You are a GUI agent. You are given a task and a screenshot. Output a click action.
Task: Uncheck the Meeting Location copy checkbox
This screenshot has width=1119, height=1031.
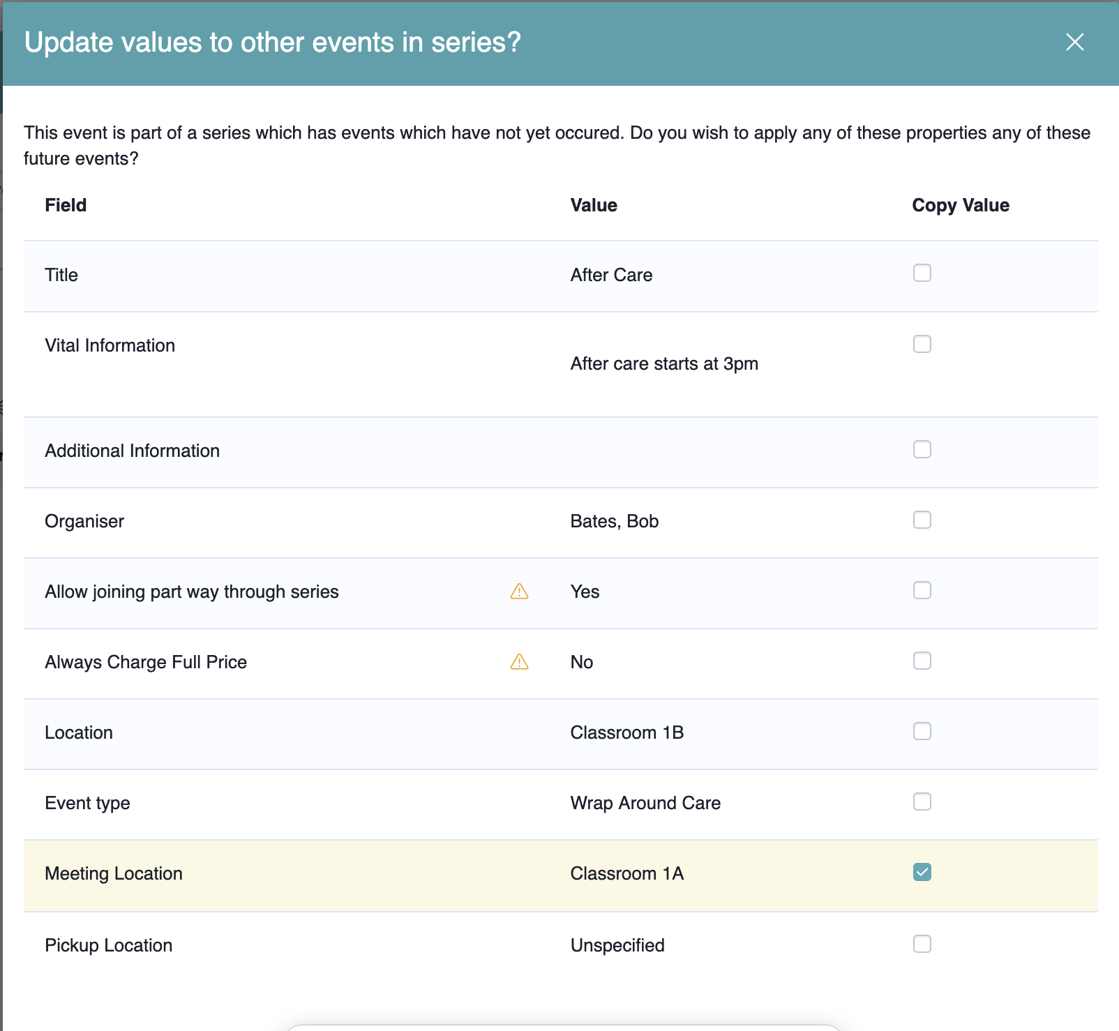click(922, 873)
